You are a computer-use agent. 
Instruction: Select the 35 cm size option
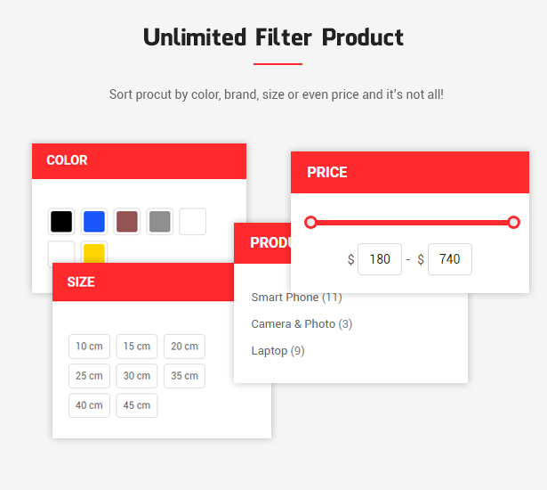click(184, 376)
